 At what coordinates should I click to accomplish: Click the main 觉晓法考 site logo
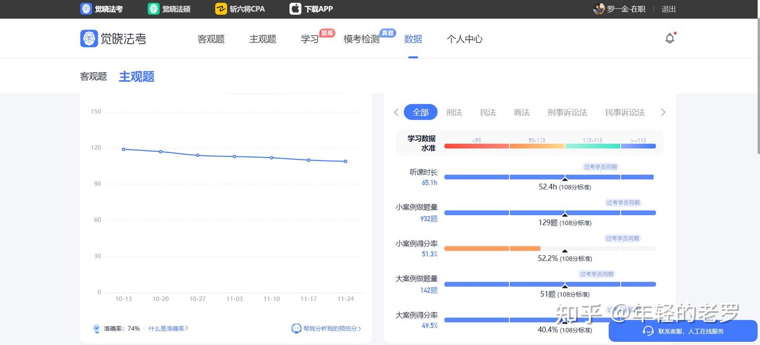[x=113, y=39]
